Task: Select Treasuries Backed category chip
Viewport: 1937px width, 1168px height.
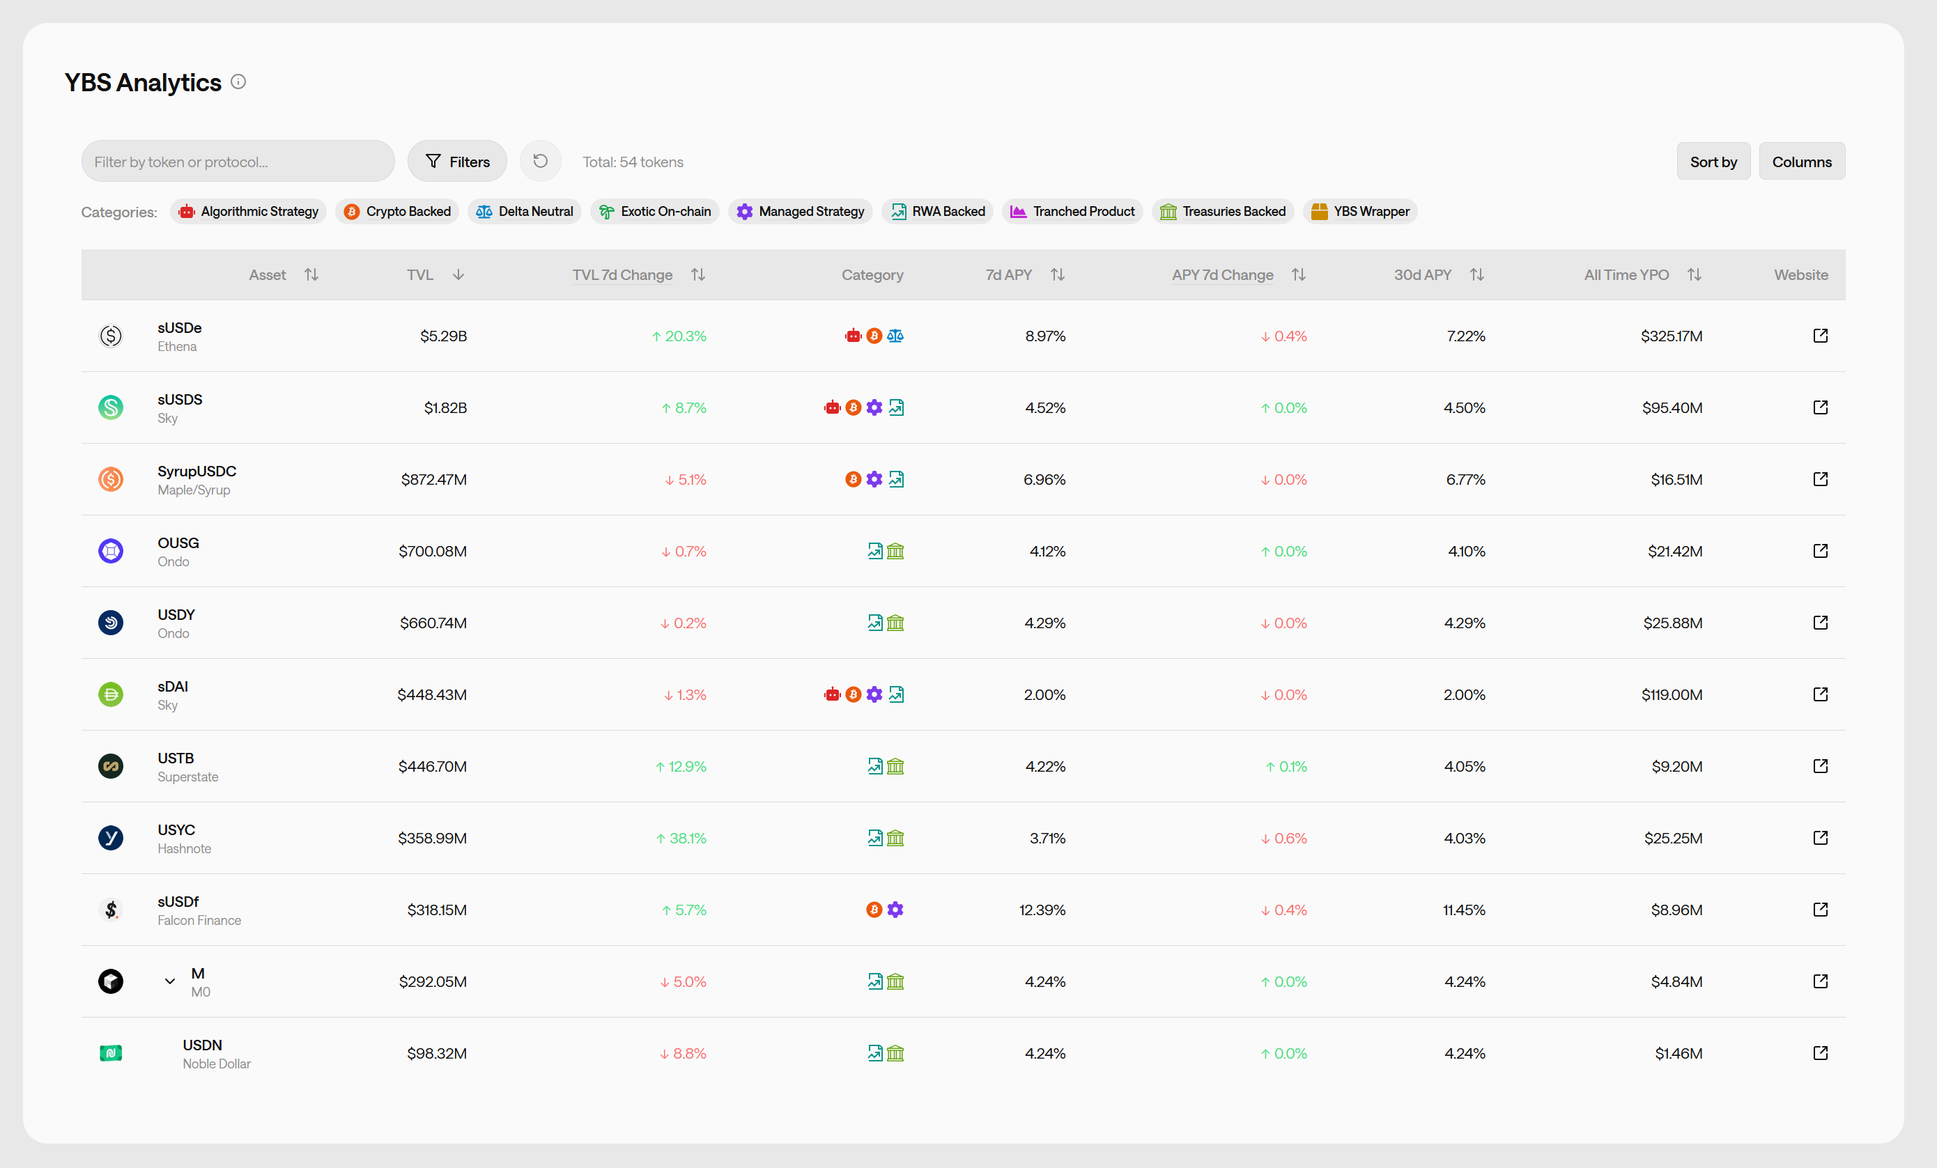Action: pyautogui.click(x=1222, y=212)
